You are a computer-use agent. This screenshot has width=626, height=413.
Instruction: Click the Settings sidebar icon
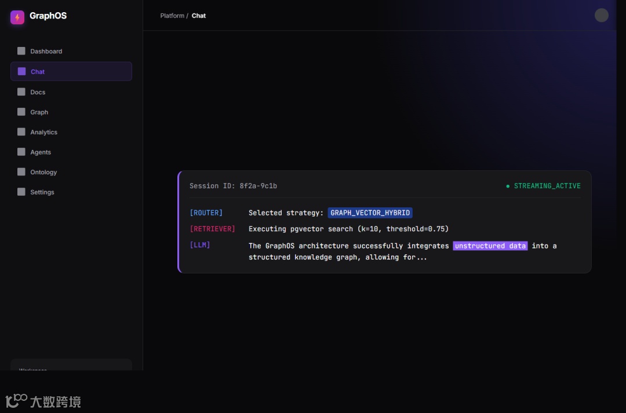[21, 192]
